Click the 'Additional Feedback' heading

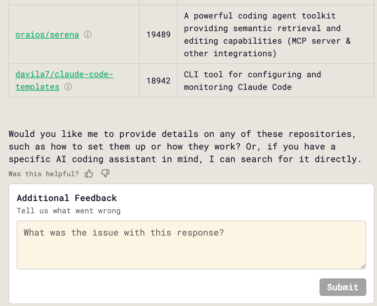coord(67,198)
